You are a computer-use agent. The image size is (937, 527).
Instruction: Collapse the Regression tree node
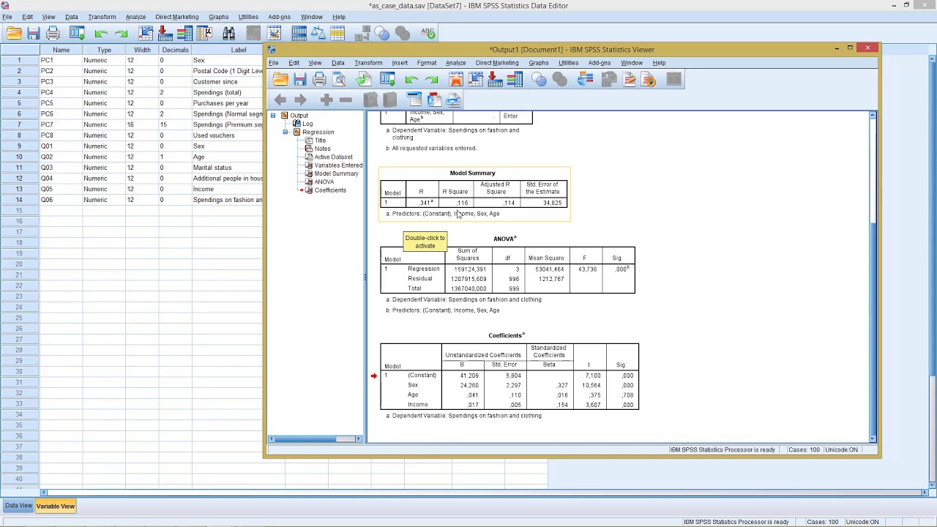click(285, 132)
